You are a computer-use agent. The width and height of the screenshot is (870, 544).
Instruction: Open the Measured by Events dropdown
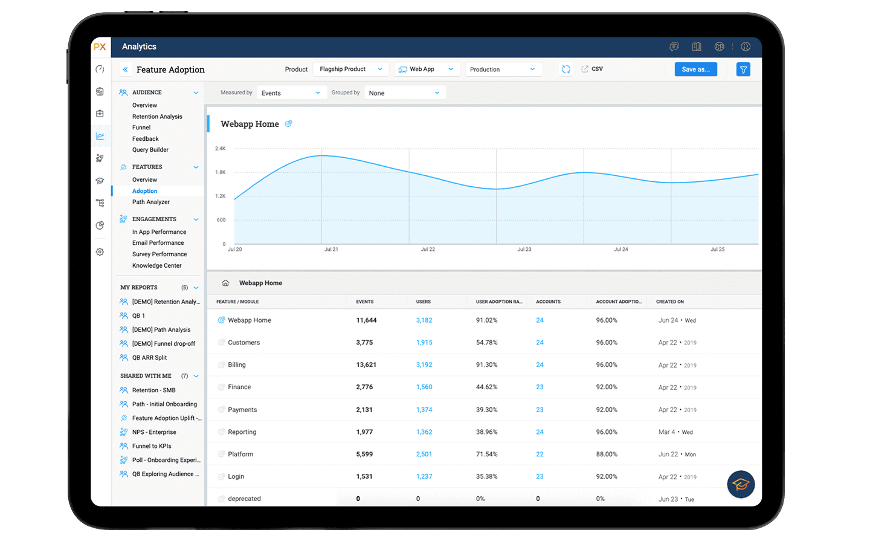tap(291, 93)
